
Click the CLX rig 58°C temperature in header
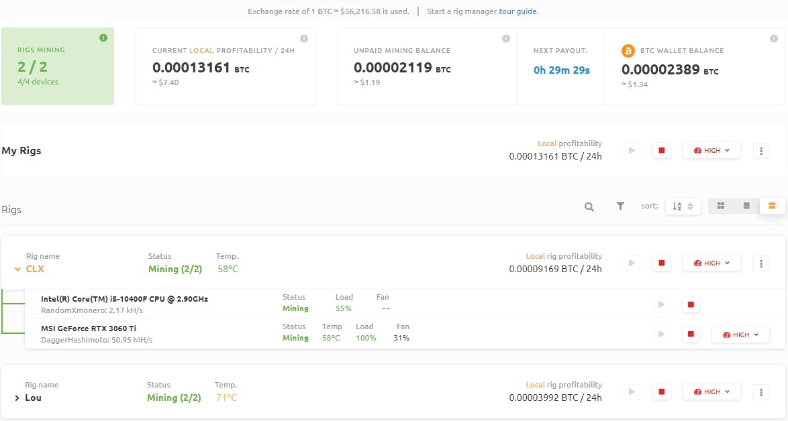tap(228, 269)
